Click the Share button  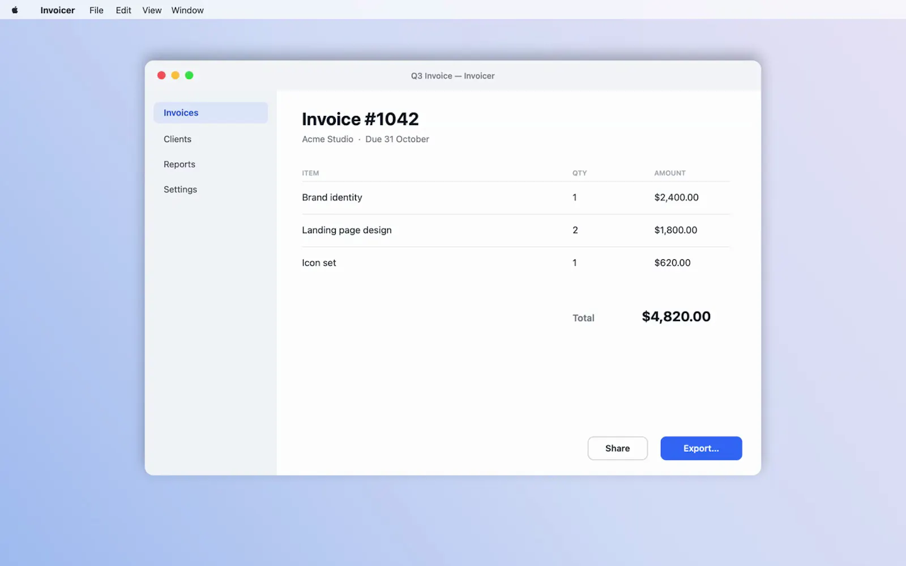tap(617, 448)
